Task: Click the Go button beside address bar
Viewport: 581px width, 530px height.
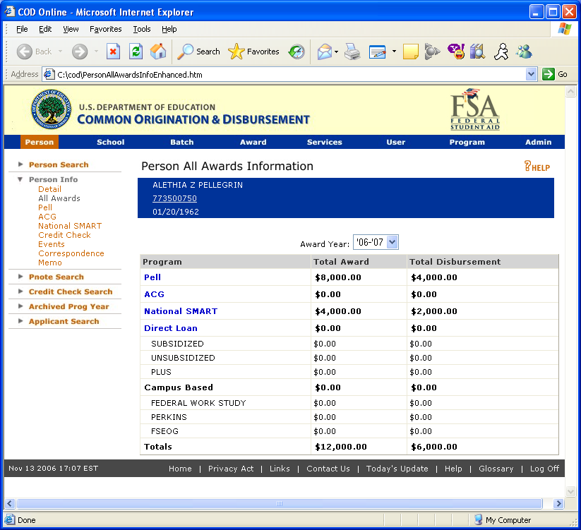Action: point(555,74)
